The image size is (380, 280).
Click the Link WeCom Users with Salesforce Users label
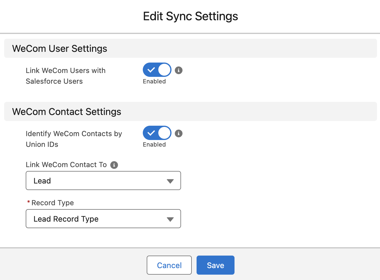66,76
